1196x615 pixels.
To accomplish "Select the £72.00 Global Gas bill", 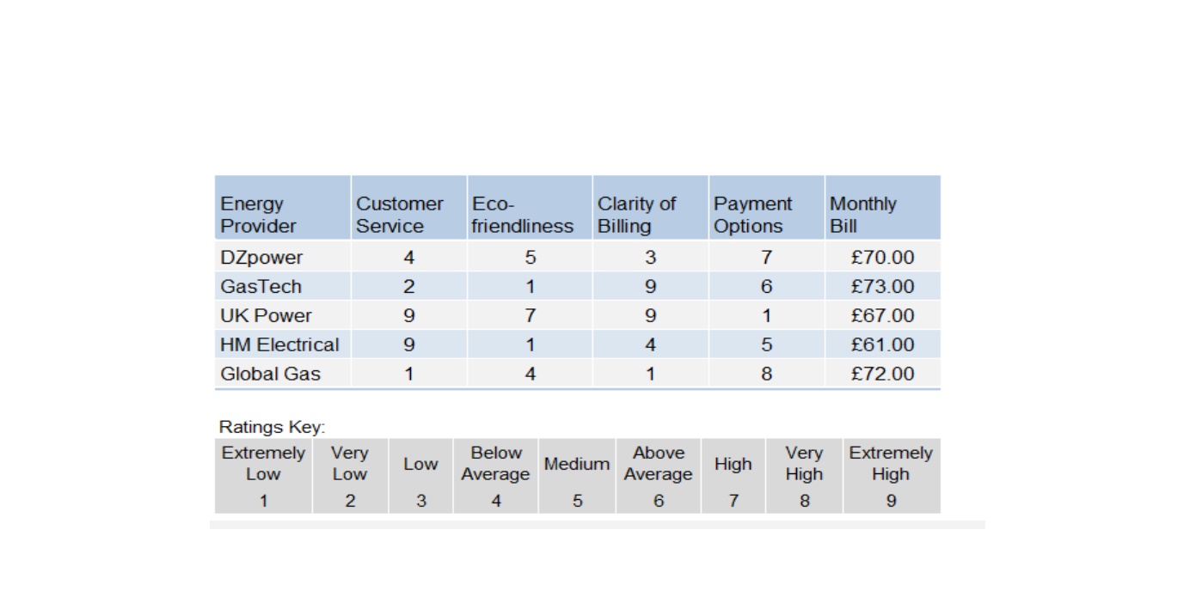I will [882, 374].
